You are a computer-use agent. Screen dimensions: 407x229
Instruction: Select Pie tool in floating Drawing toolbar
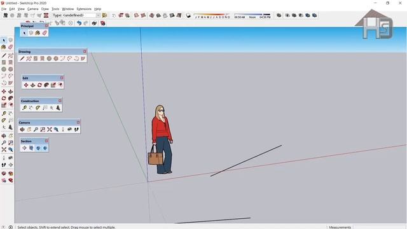point(83,59)
